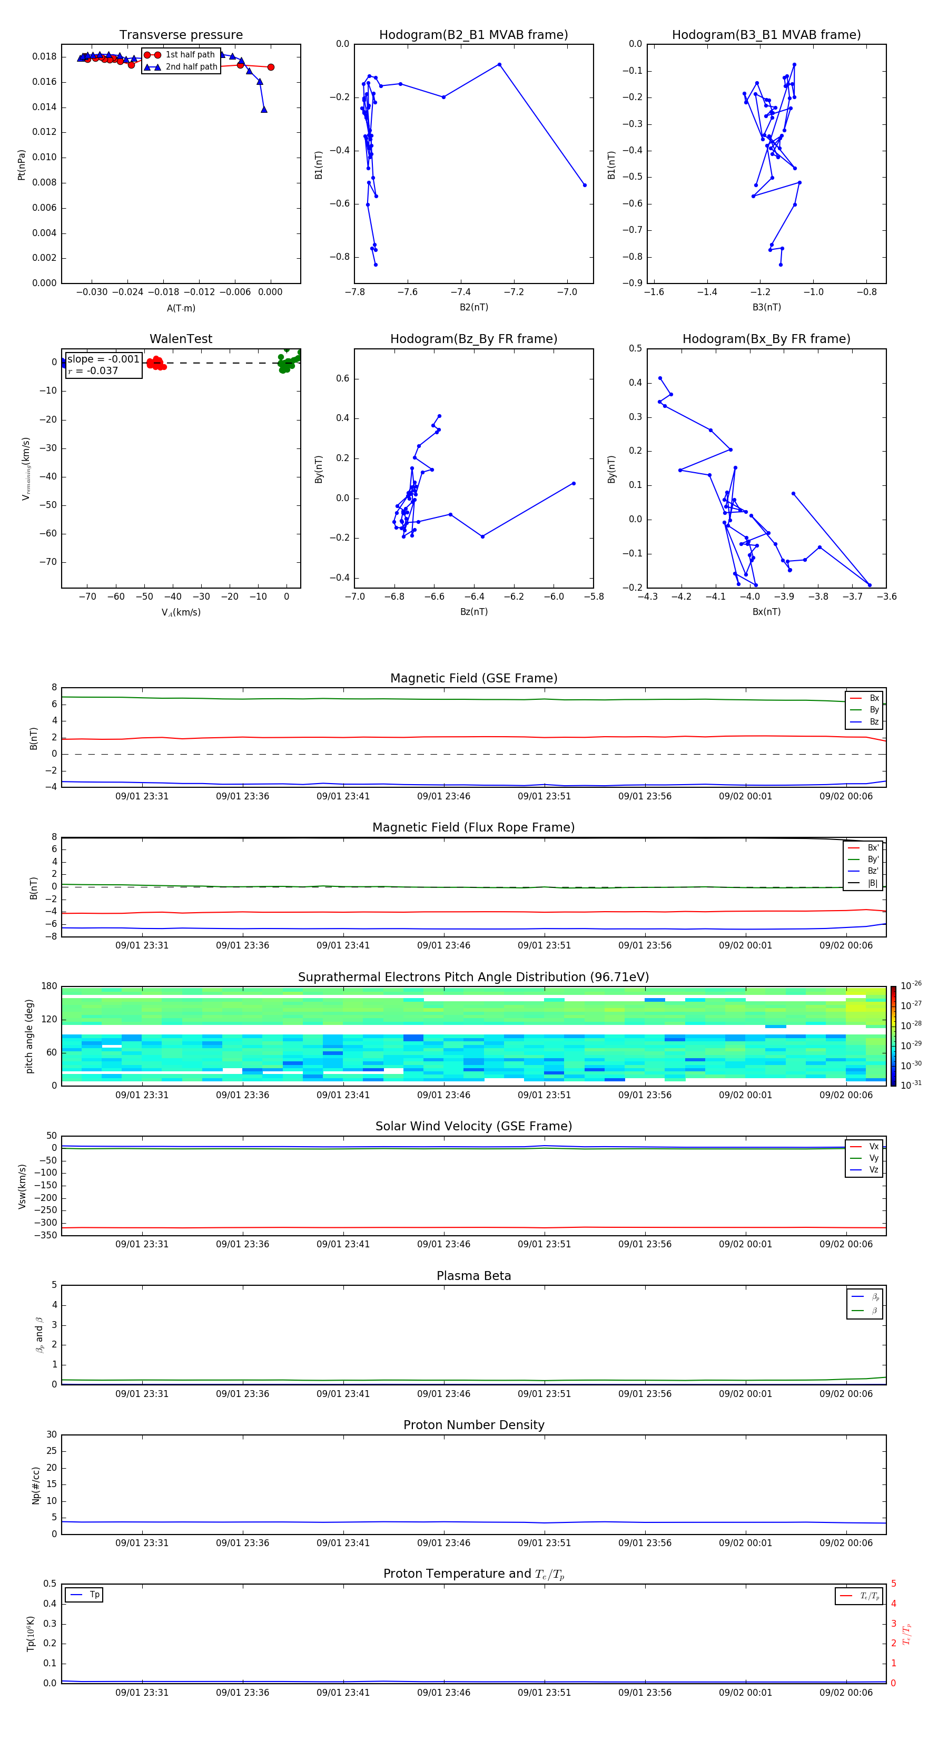Image resolution: width=948 pixels, height=1739 pixels.
Task: Select "Vx" in the solar wind legend
Action: [x=865, y=1146]
